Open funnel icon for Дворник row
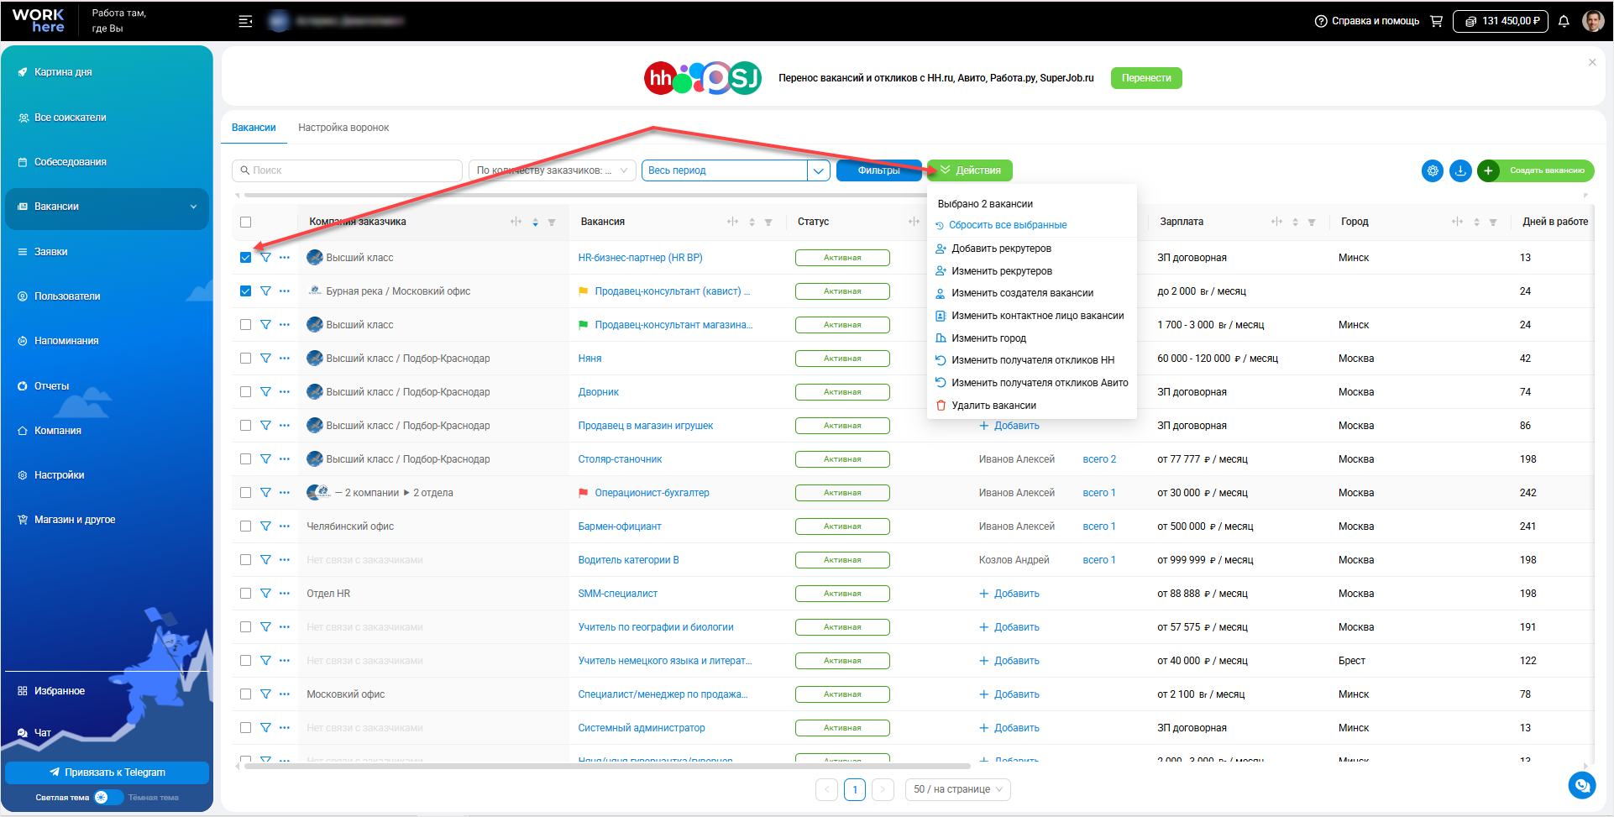Screen dimensions: 1614x817 [x=265, y=392]
